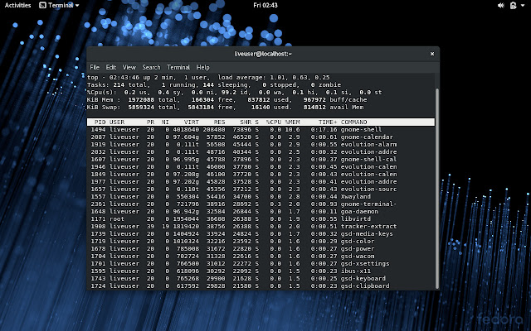This screenshot has width=531, height=331.
Task: Click the libvirtd process row
Action: click(261, 218)
